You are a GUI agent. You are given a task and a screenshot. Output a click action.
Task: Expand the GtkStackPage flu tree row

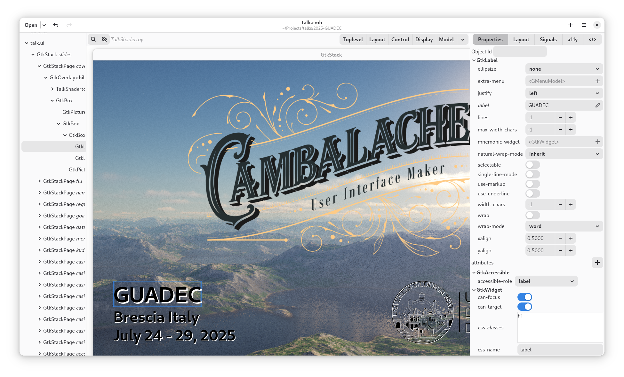[39, 181]
